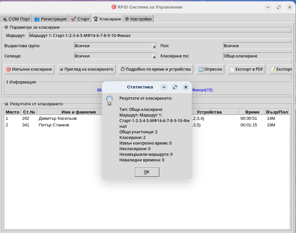Image resolution: width=296 pixels, height=233 pixels.
Task: Expand the Селище dropdown arrow
Action: [154, 56]
